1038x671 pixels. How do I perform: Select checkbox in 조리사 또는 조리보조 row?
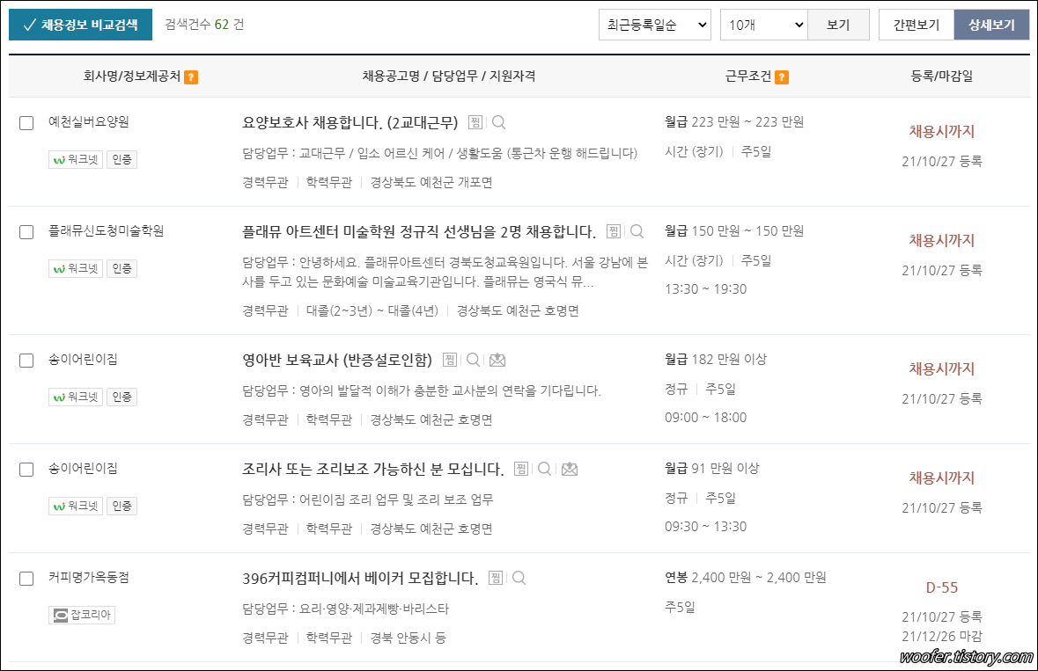tap(26, 470)
